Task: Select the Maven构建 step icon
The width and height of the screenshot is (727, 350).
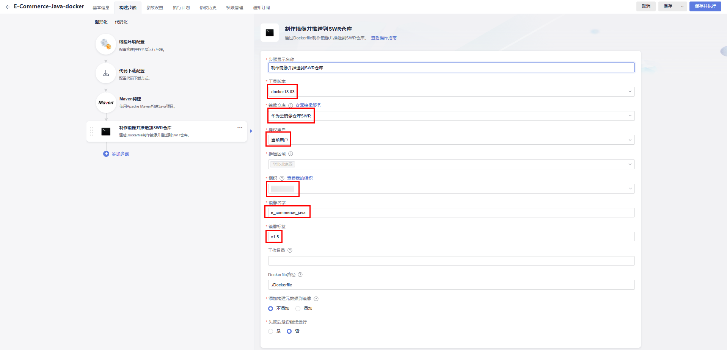Action: 106,103
